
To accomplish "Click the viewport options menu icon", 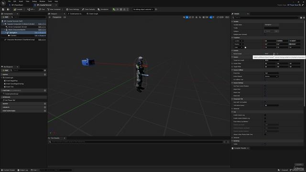I will (x=50, y=17).
